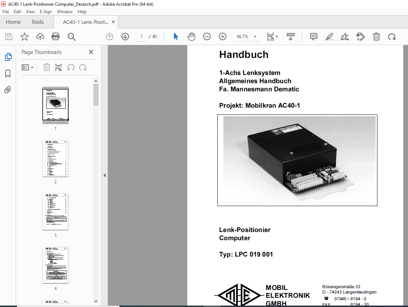Open the Edit menu
The height and width of the screenshot is (307, 408).
click(x=17, y=12)
